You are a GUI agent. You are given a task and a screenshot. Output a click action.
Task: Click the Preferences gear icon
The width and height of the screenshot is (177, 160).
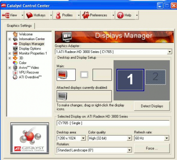[86, 15]
